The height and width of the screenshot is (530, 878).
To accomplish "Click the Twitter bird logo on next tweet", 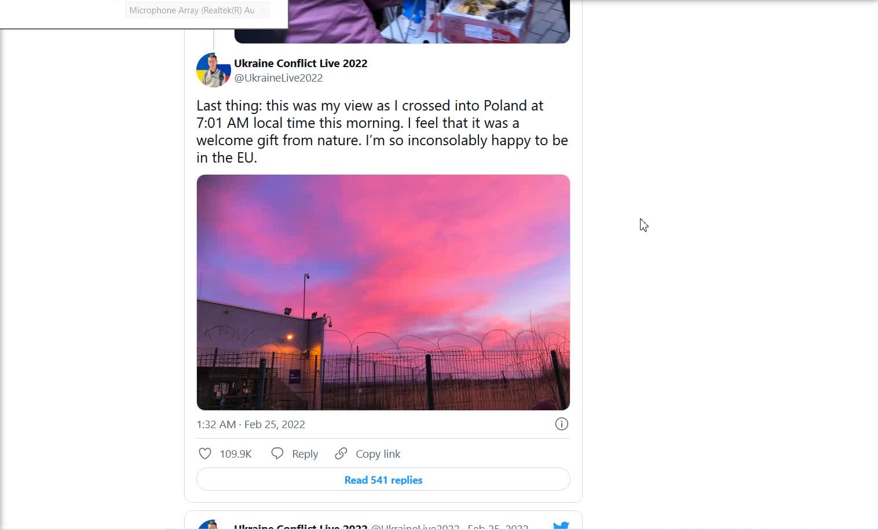I will tap(561, 525).
